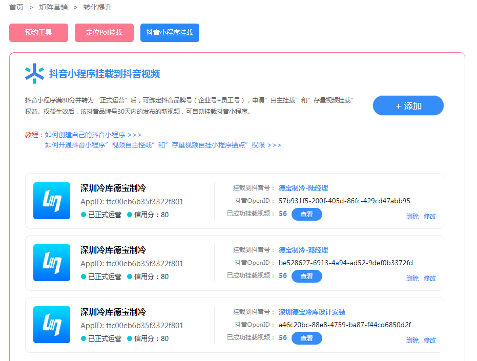Image resolution: width=477 pixels, height=361 pixels.
Task: Select OpenID 57b931f5-200f-405d-86fc-429cd47abb95
Action: [x=344, y=201]
